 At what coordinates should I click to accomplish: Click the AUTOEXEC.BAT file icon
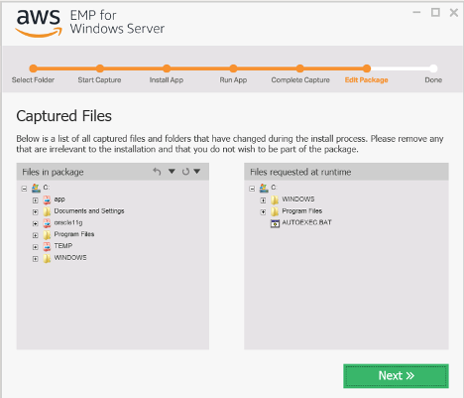click(x=275, y=223)
